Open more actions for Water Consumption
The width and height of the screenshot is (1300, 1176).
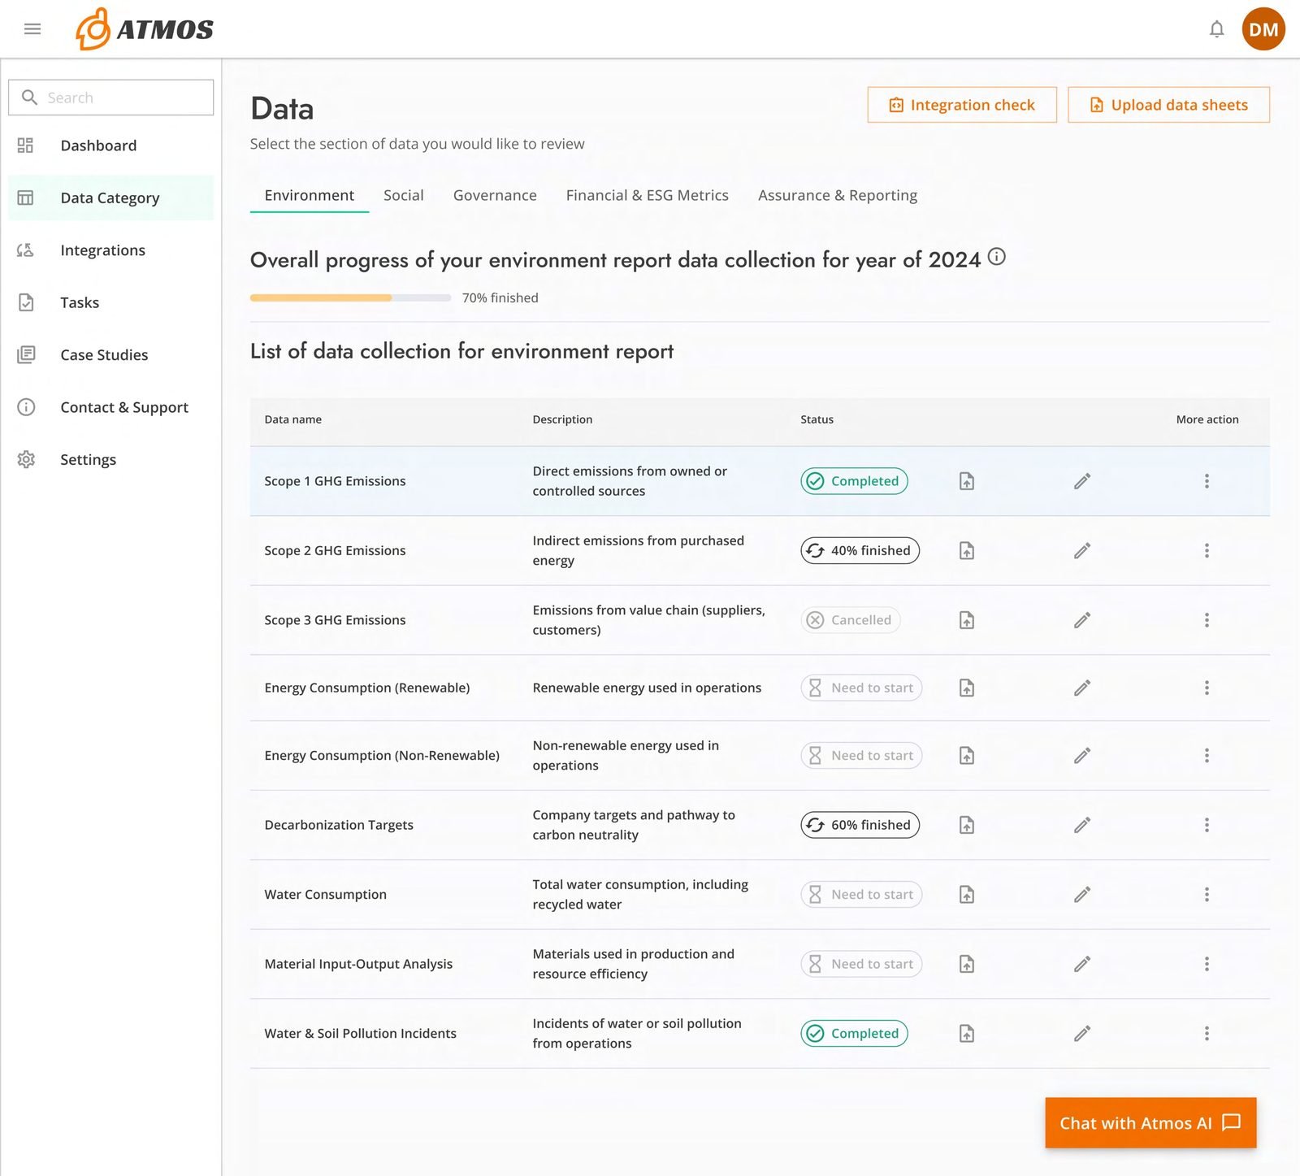1207,895
